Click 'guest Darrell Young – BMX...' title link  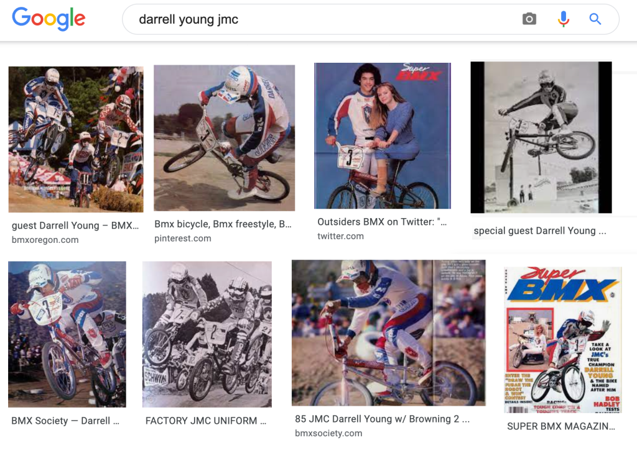75,226
